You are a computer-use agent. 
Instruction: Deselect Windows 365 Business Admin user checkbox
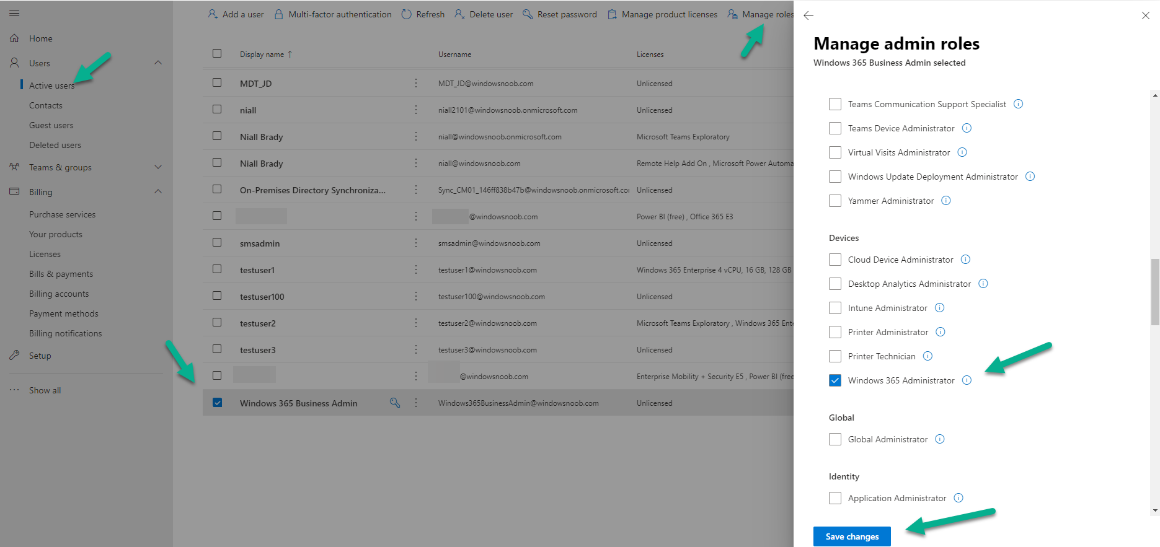(x=217, y=402)
